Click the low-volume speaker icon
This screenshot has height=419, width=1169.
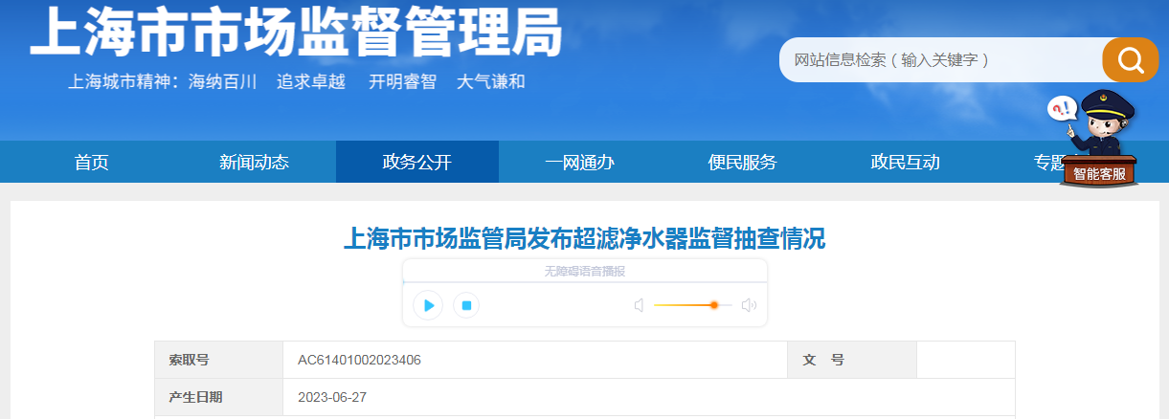(639, 305)
